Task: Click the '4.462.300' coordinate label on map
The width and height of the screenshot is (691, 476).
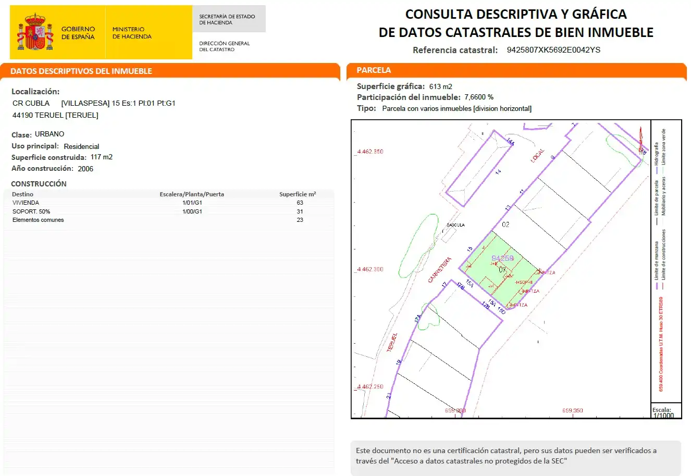Action: coord(370,269)
